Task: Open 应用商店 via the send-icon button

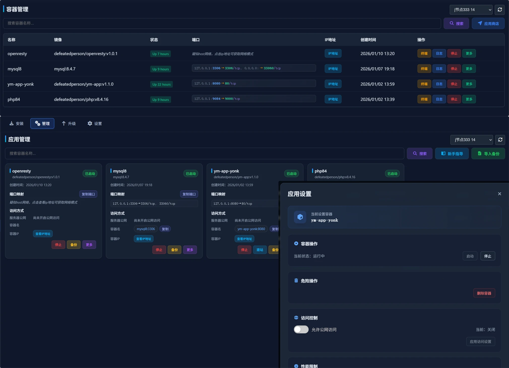Action: [488, 23]
